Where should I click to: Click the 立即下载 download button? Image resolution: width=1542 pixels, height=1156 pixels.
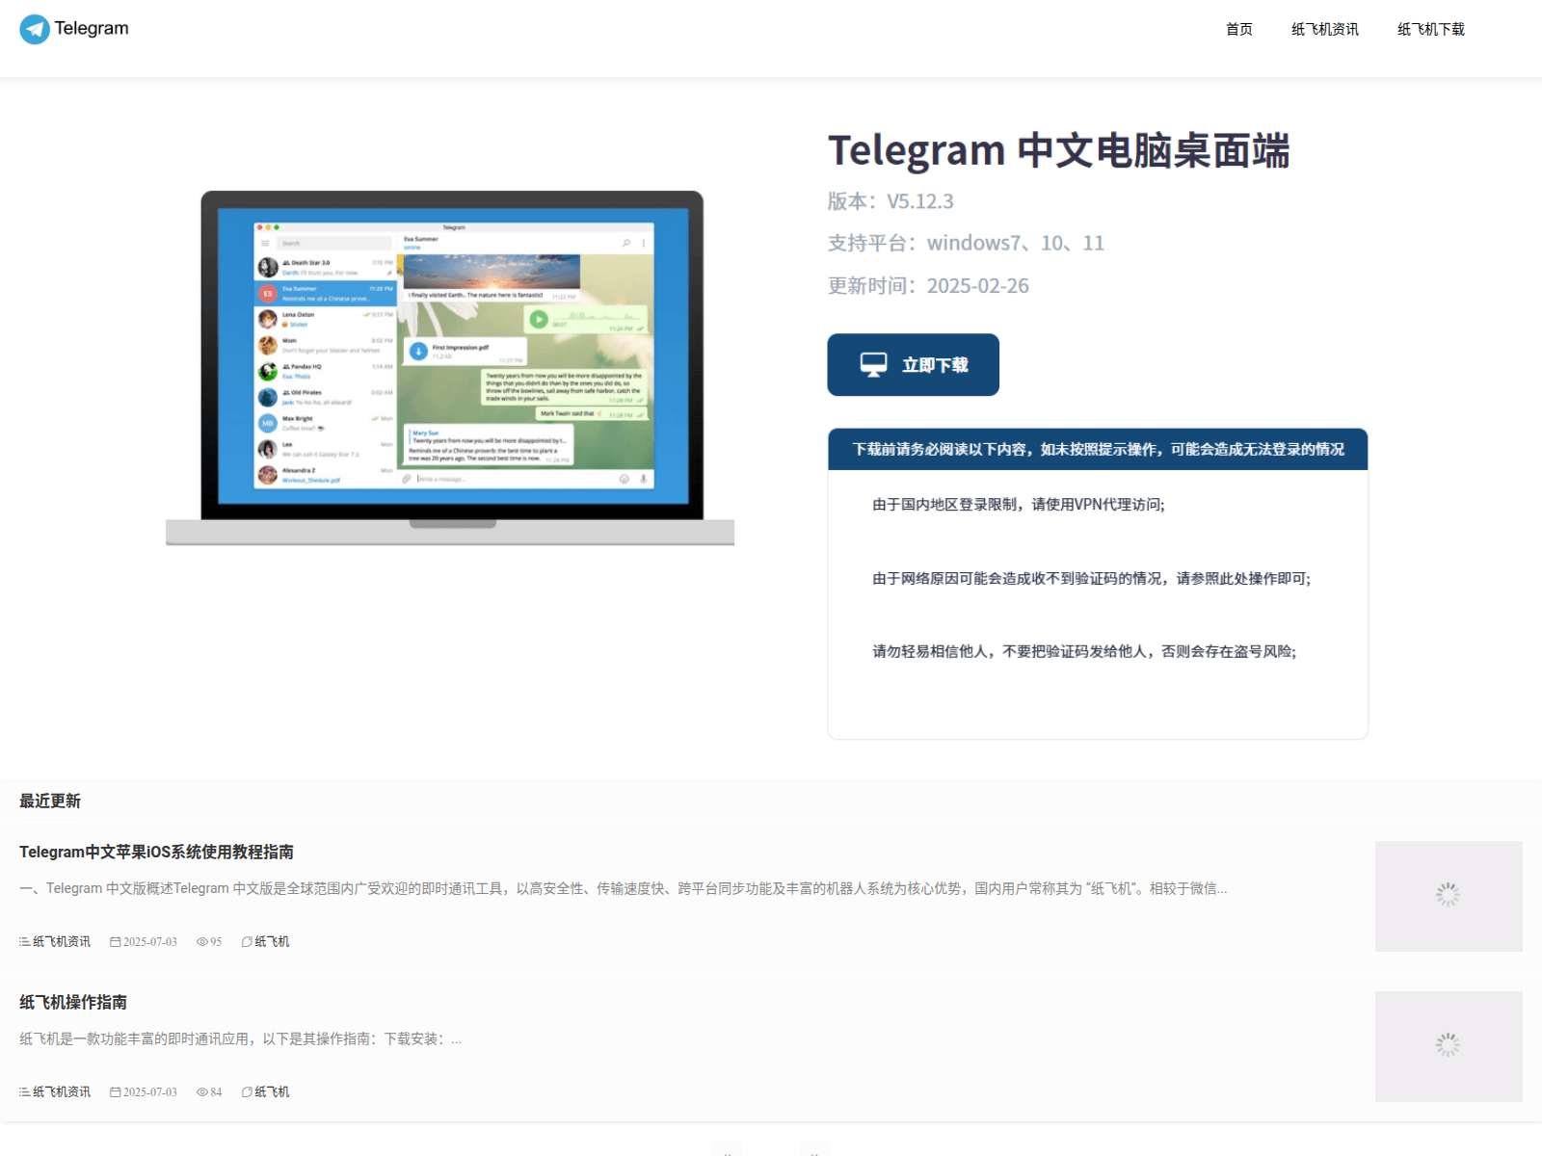pyautogui.click(x=913, y=364)
